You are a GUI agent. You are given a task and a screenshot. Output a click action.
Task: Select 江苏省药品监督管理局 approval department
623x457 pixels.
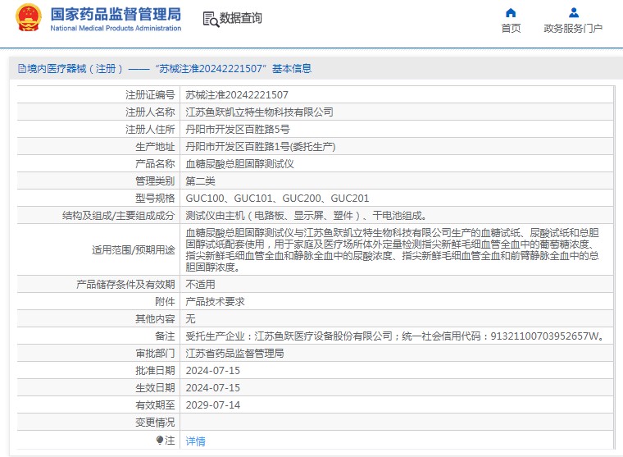click(234, 353)
